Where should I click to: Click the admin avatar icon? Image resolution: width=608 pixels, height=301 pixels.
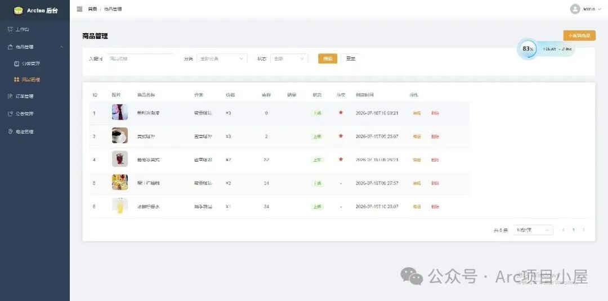(x=575, y=9)
